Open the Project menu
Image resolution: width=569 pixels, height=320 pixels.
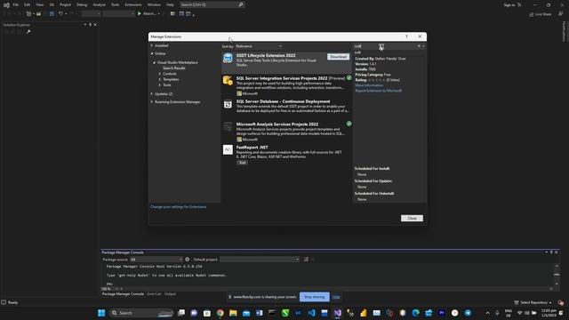pos(65,4)
